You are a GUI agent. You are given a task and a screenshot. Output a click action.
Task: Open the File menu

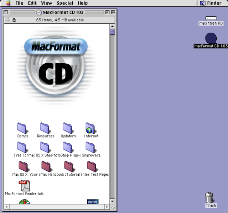point(19,3)
